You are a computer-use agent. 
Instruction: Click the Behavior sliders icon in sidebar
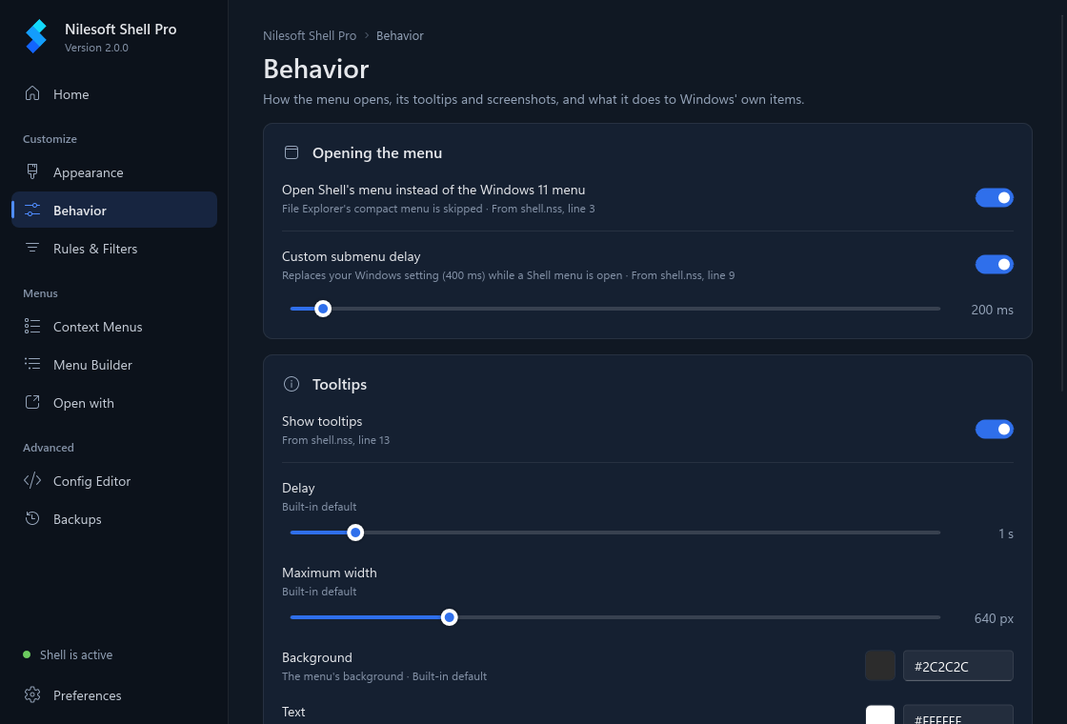(32, 210)
